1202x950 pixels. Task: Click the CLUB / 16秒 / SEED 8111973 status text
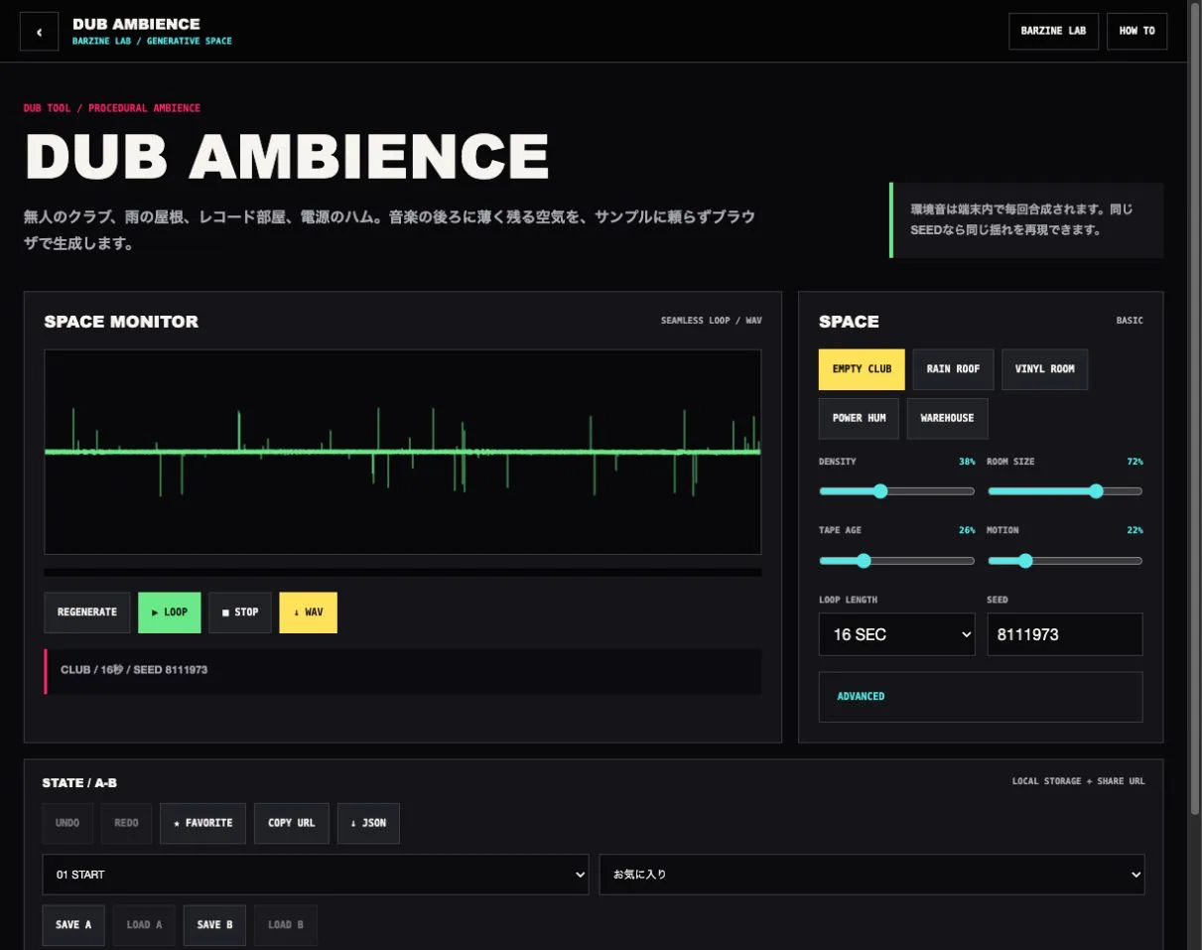point(134,670)
